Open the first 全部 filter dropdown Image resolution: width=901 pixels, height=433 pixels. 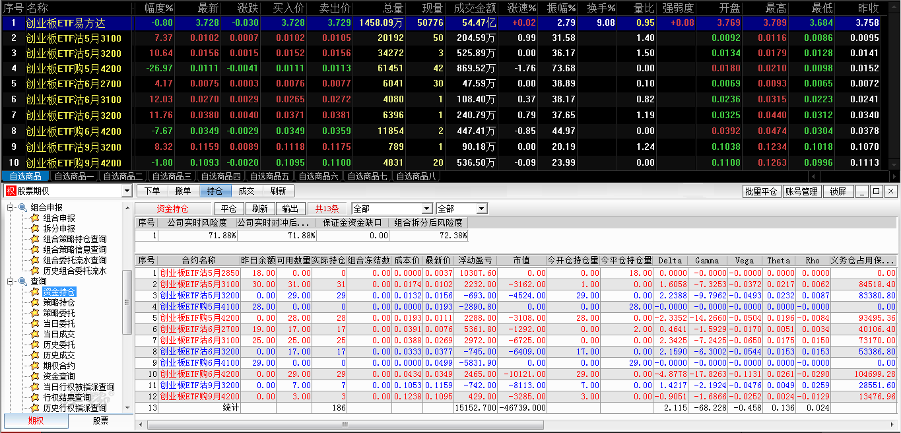427,209
